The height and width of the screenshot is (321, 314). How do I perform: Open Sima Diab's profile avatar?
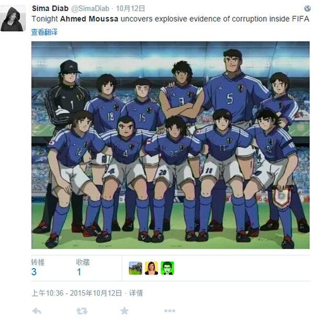tap(13, 18)
